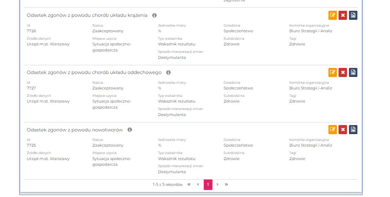Edit the nowotworów indicator
390x197 pixels.
[333, 129]
